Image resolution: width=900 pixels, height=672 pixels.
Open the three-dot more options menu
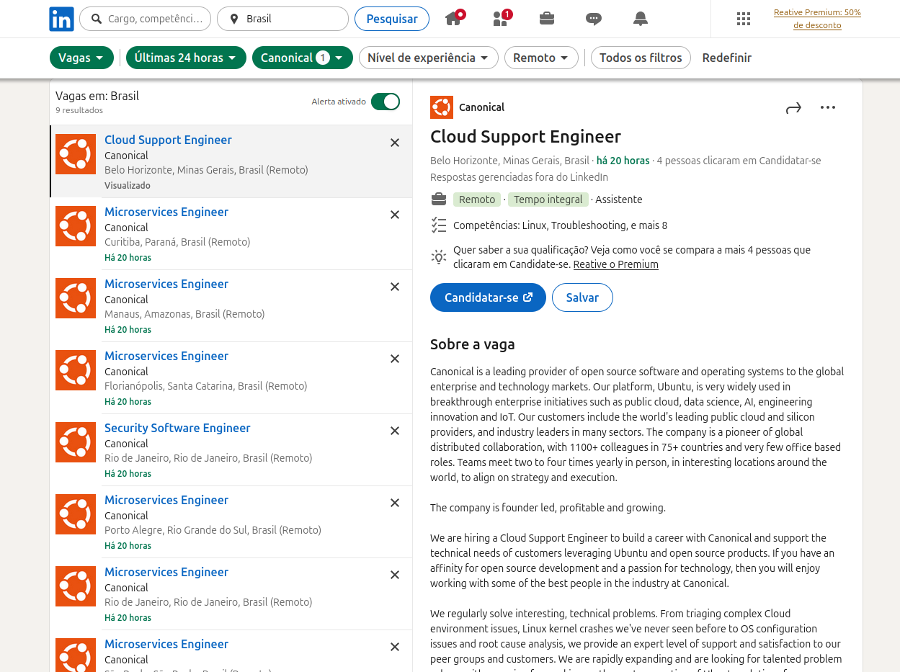[828, 108]
